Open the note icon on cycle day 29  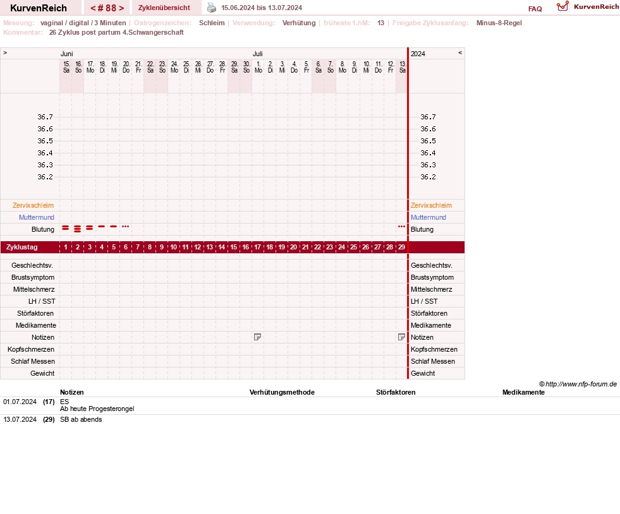pos(401,337)
